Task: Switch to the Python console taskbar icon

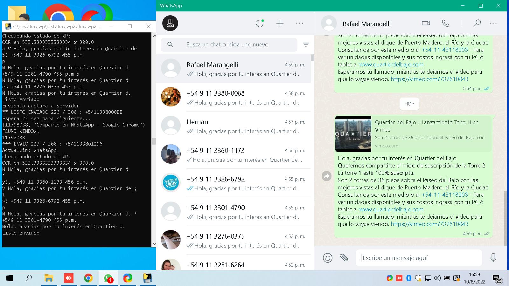Action: 147,278
